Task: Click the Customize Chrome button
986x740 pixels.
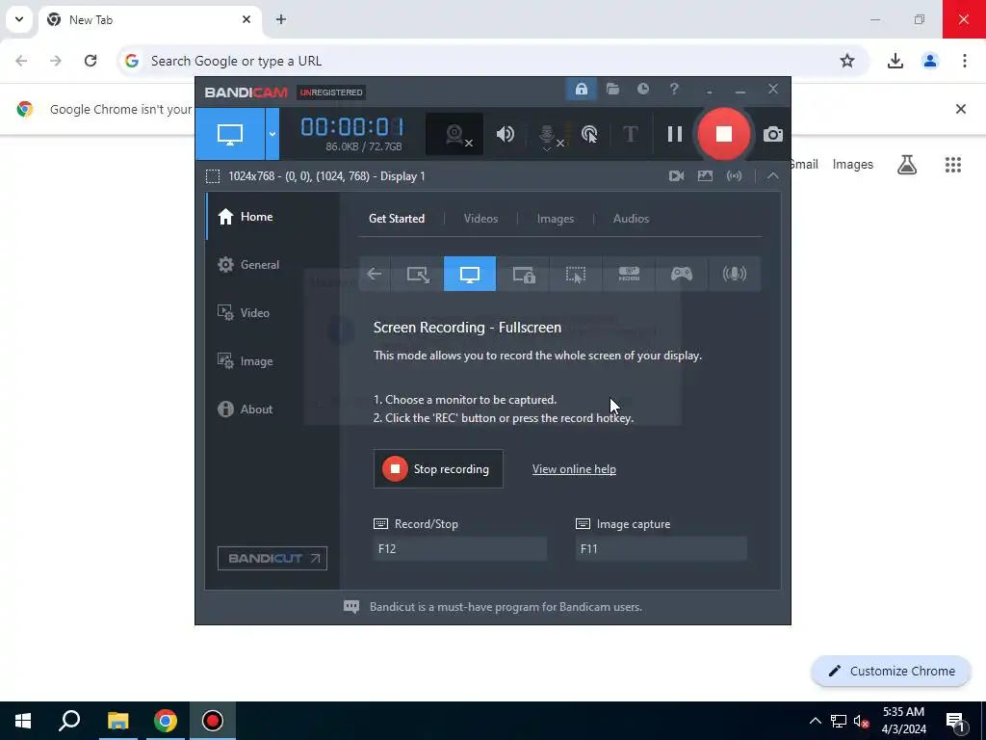Action: (891, 671)
